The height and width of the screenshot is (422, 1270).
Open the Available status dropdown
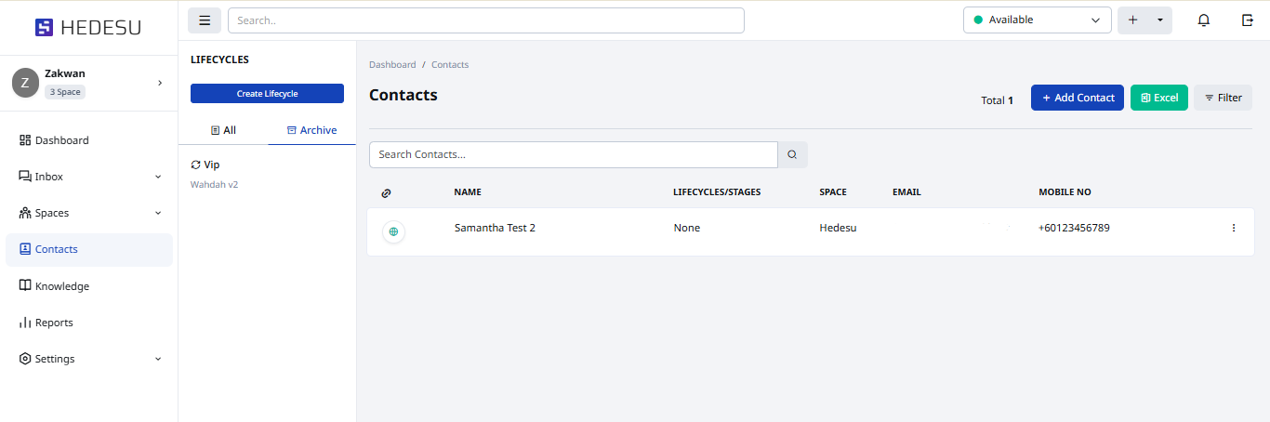tap(1037, 20)
